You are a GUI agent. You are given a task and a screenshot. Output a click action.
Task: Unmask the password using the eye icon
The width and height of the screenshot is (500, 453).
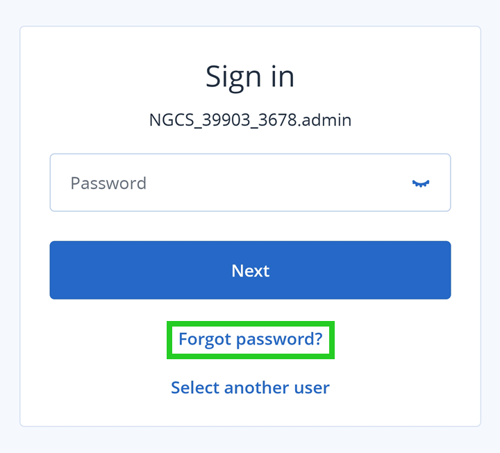pos(421,183)
